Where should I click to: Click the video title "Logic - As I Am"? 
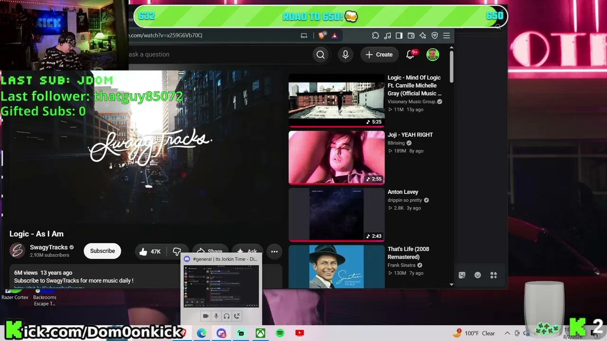click(37, 234)
